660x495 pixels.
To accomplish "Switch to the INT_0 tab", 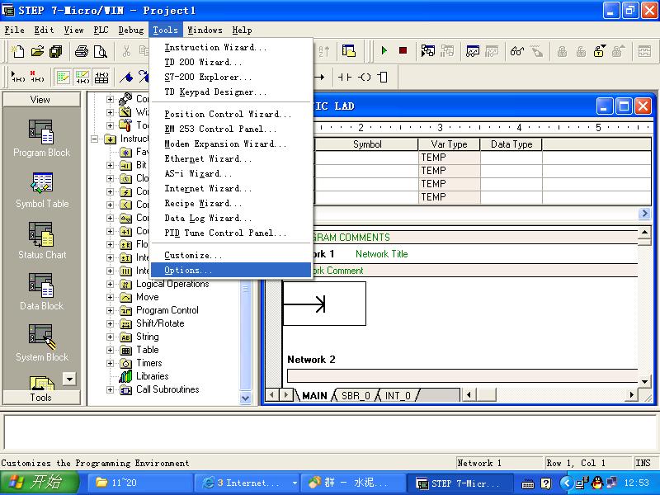I will coord(398,396).
